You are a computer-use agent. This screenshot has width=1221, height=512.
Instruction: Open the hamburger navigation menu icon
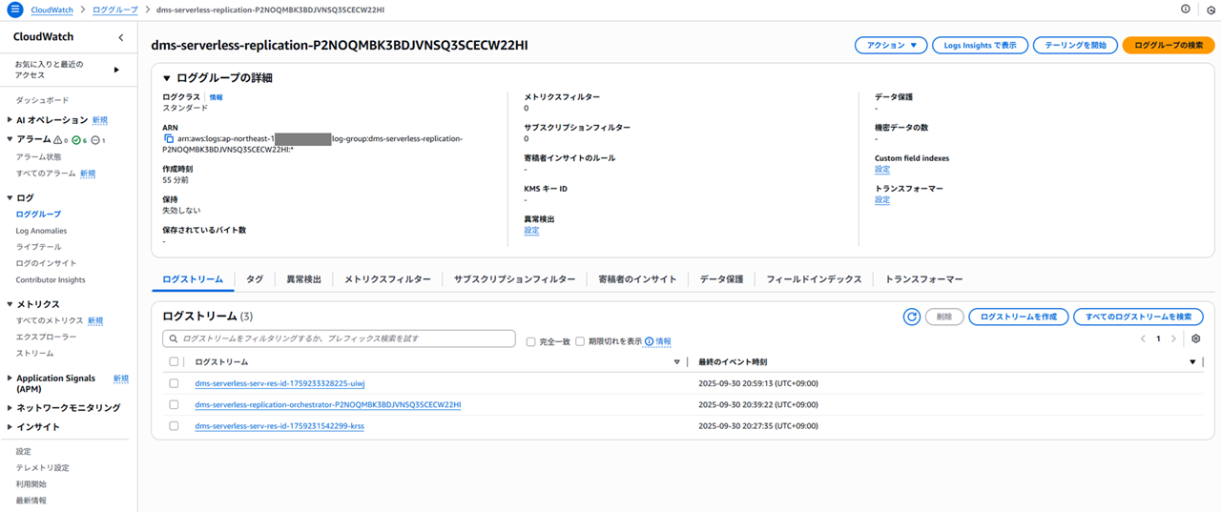[x=14, y=9]
